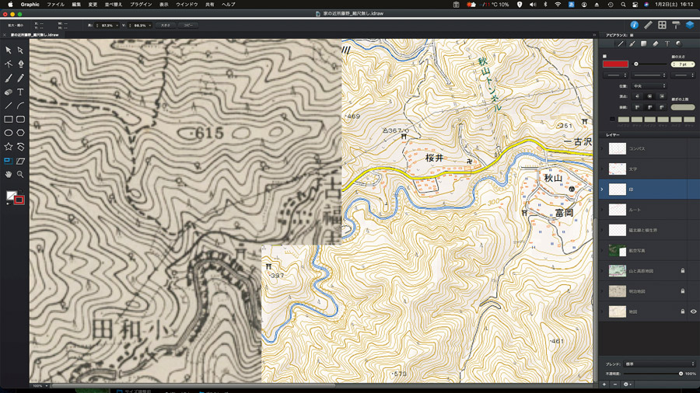Open the ウインドウ menu
Screen dimensions: 700x393
(x=187, y=5)
